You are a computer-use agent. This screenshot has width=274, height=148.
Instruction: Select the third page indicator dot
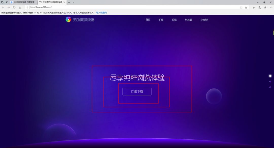point(270,87)
